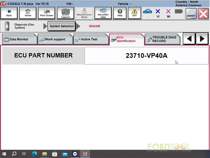
Task: Open Print Screen function
Action: click(46, 13)
